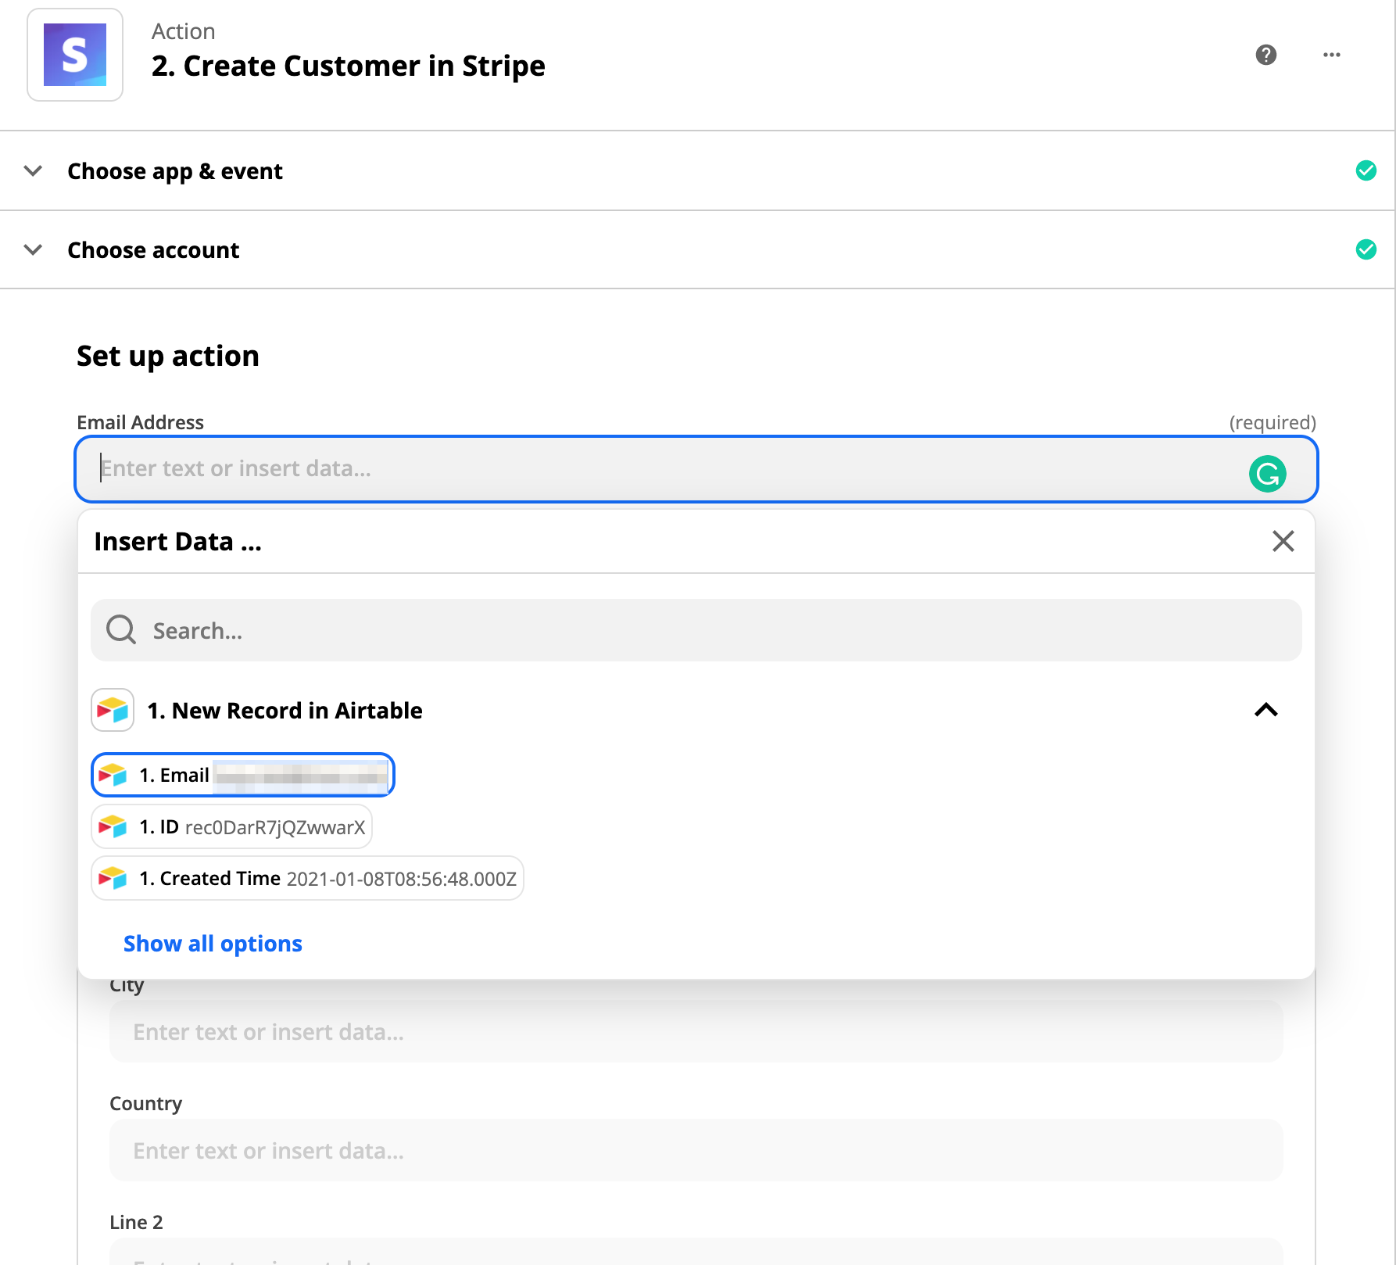Click the City input field
This screenshot has height=1265, width=1396.
696,1031
